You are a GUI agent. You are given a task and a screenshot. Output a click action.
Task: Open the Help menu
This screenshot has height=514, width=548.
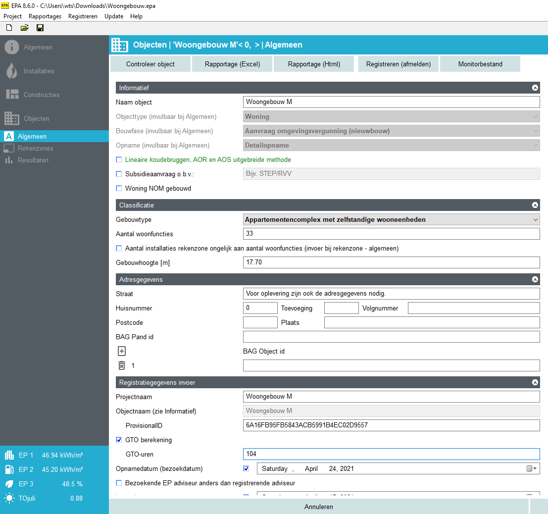pos(136,16)
